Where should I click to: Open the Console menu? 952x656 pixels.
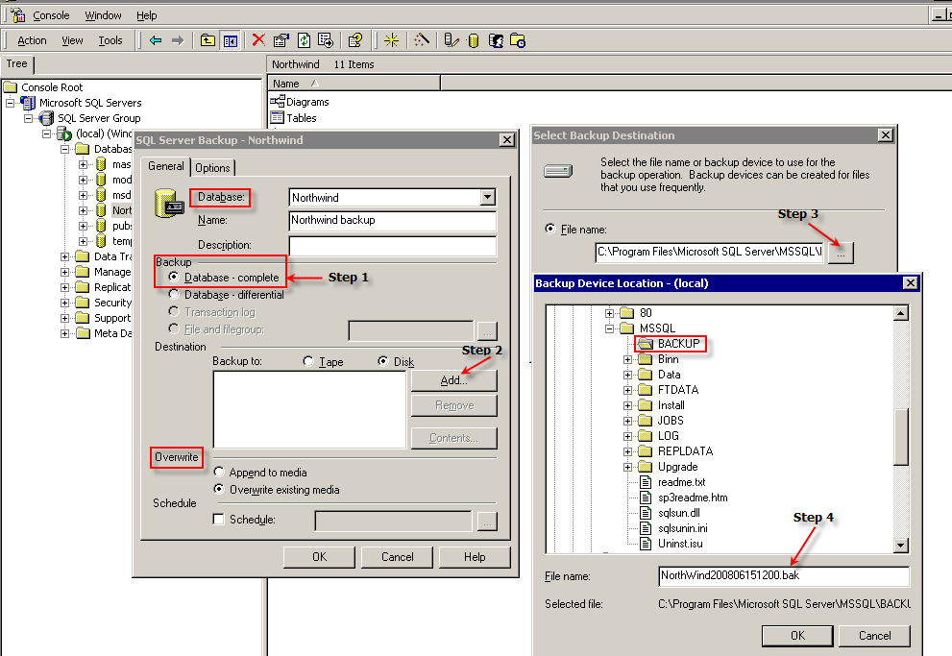[51, 15]
